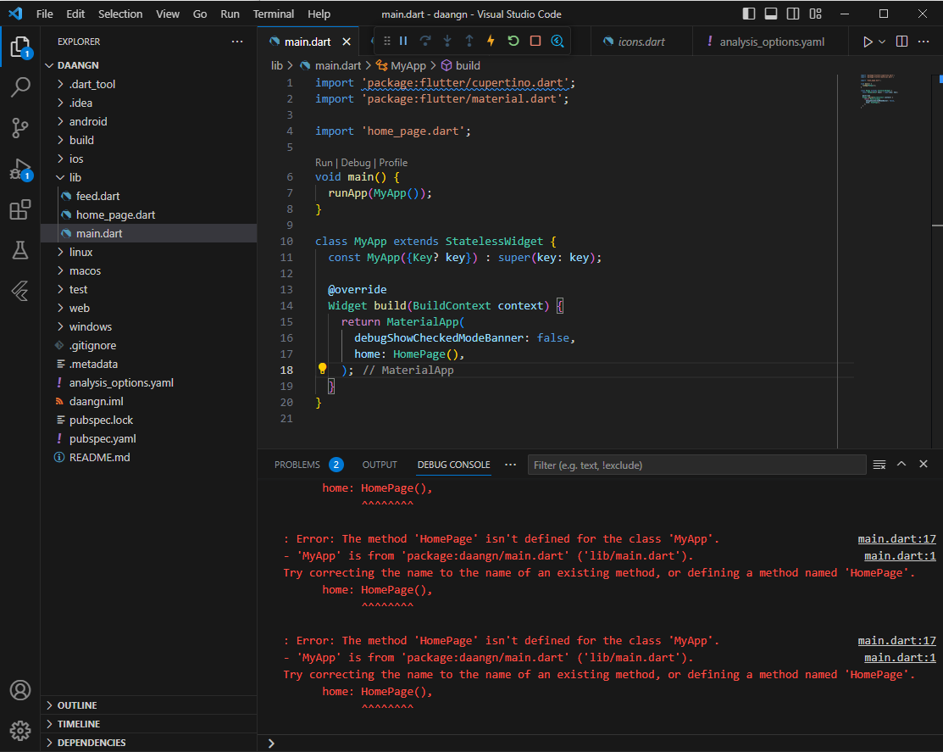943x752 pixels.
Task: Grab the debug toolbar drag handle
Action: (386, 41)
